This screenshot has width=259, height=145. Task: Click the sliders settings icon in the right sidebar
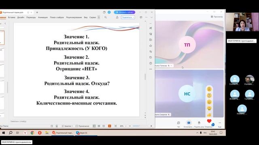[x=151, y=52]
